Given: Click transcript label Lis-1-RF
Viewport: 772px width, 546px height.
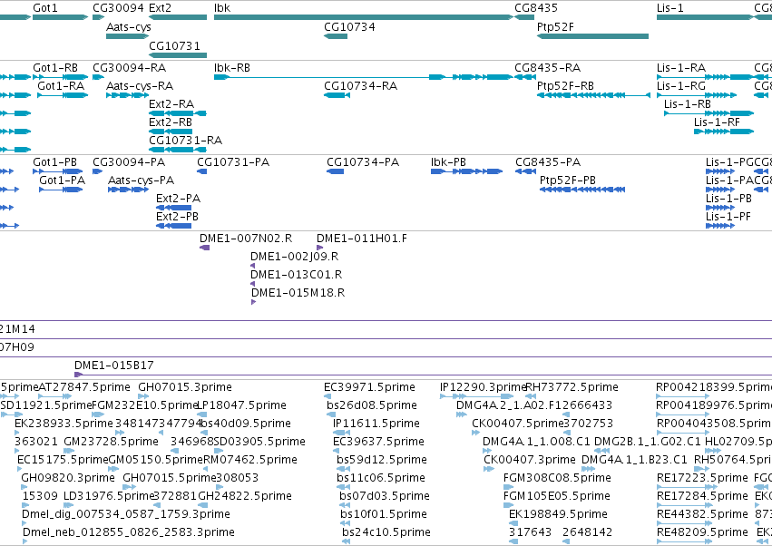Looking at the screenshot, I should tap(717, 122).
